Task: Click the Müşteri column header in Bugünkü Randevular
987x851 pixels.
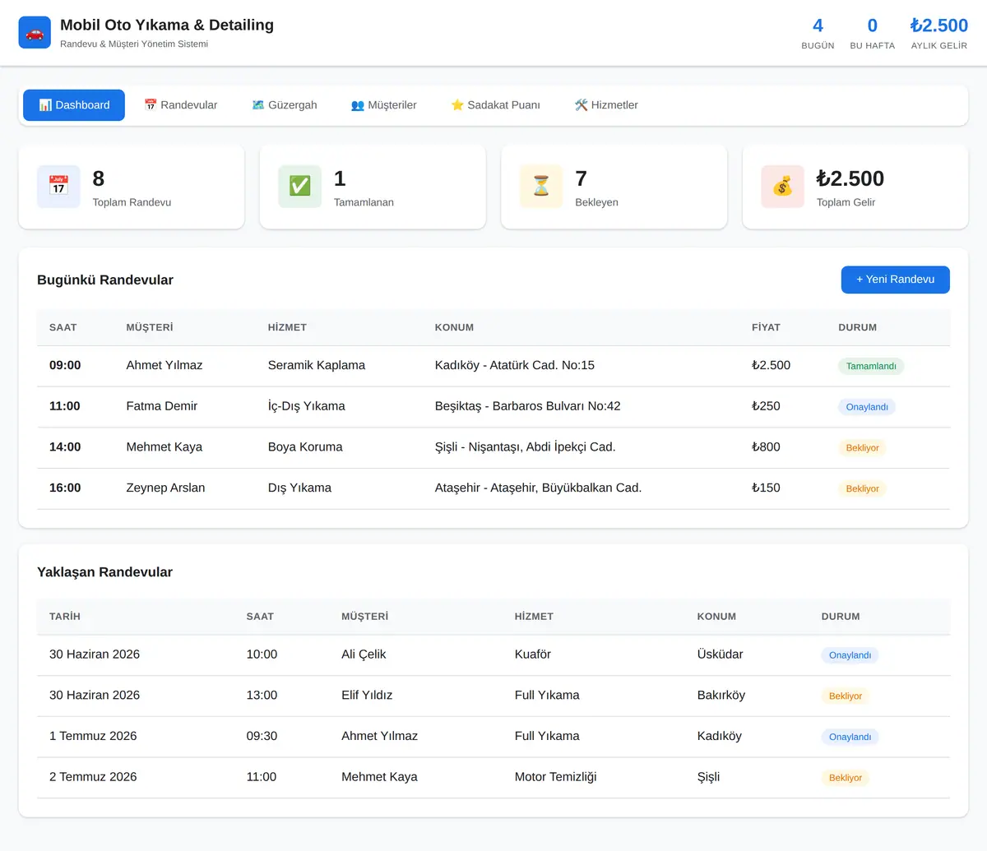Action: tap(150, 327)
